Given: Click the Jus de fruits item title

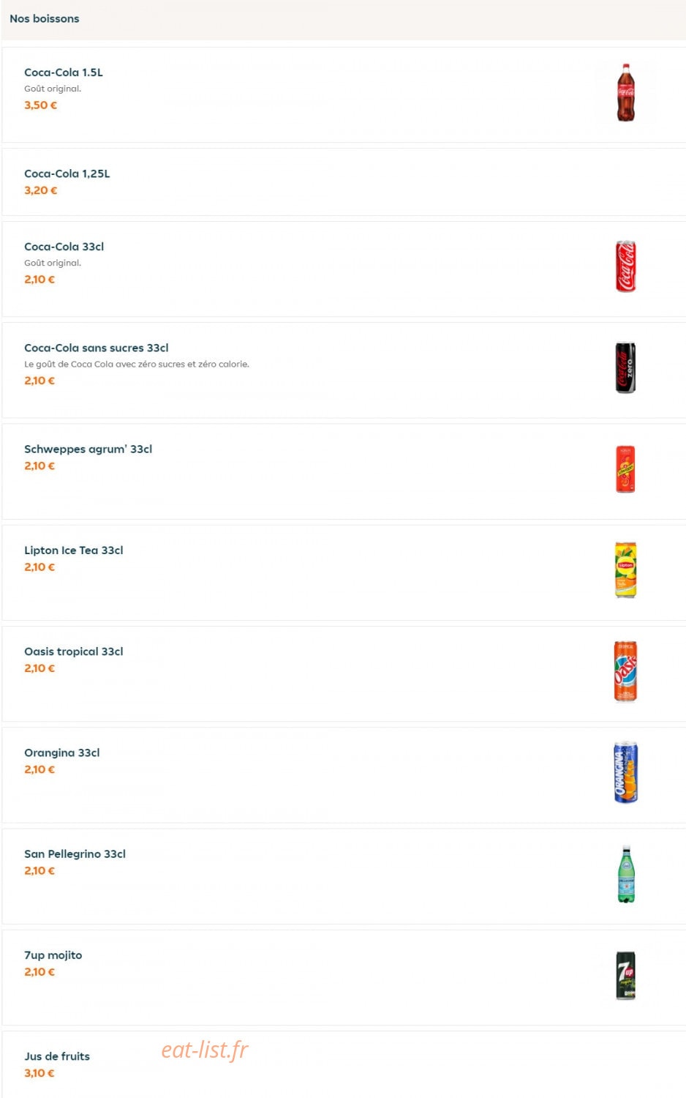Looking at the screenshot, I should 57,1056.
